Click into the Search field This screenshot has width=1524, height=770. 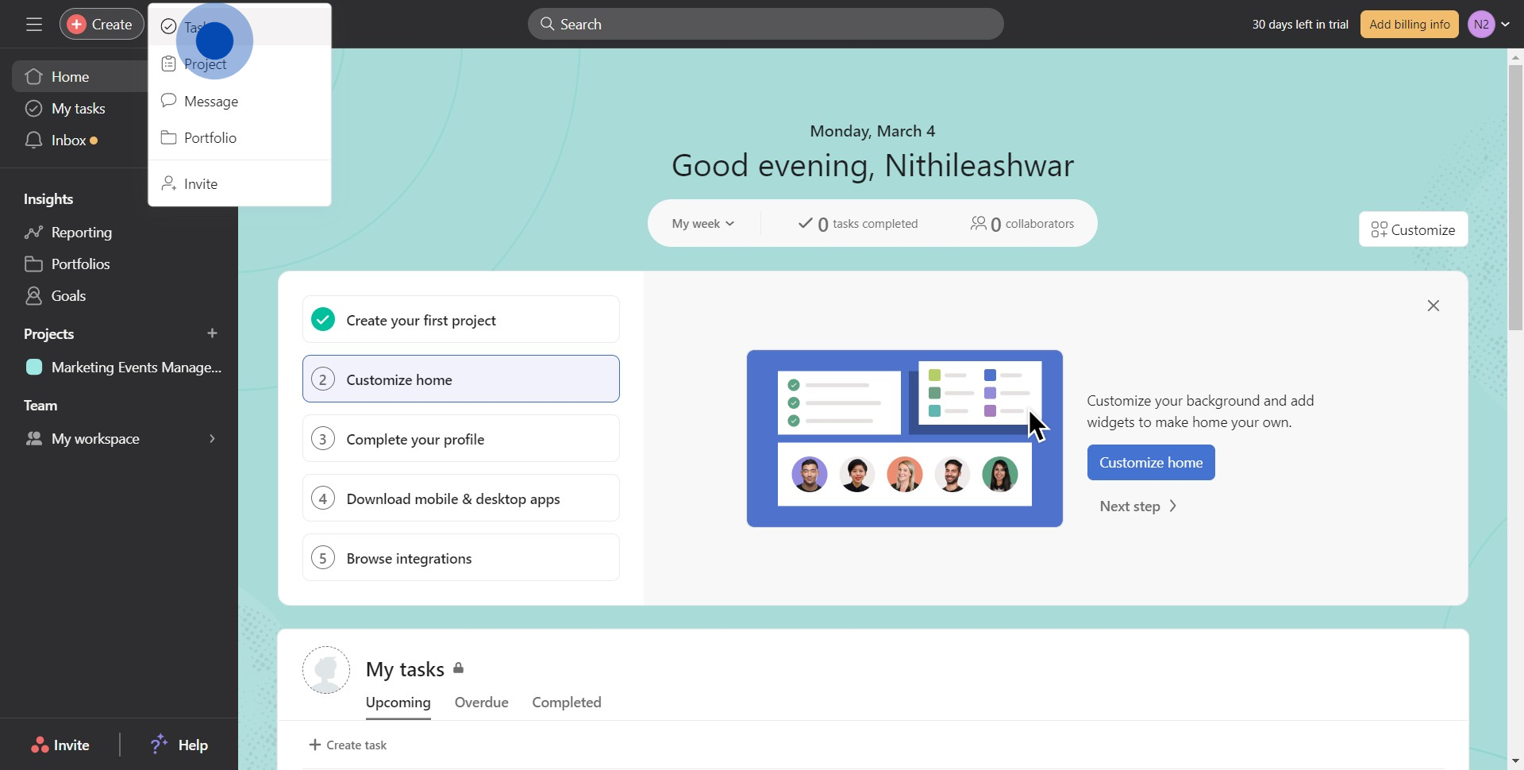[765, 25]
